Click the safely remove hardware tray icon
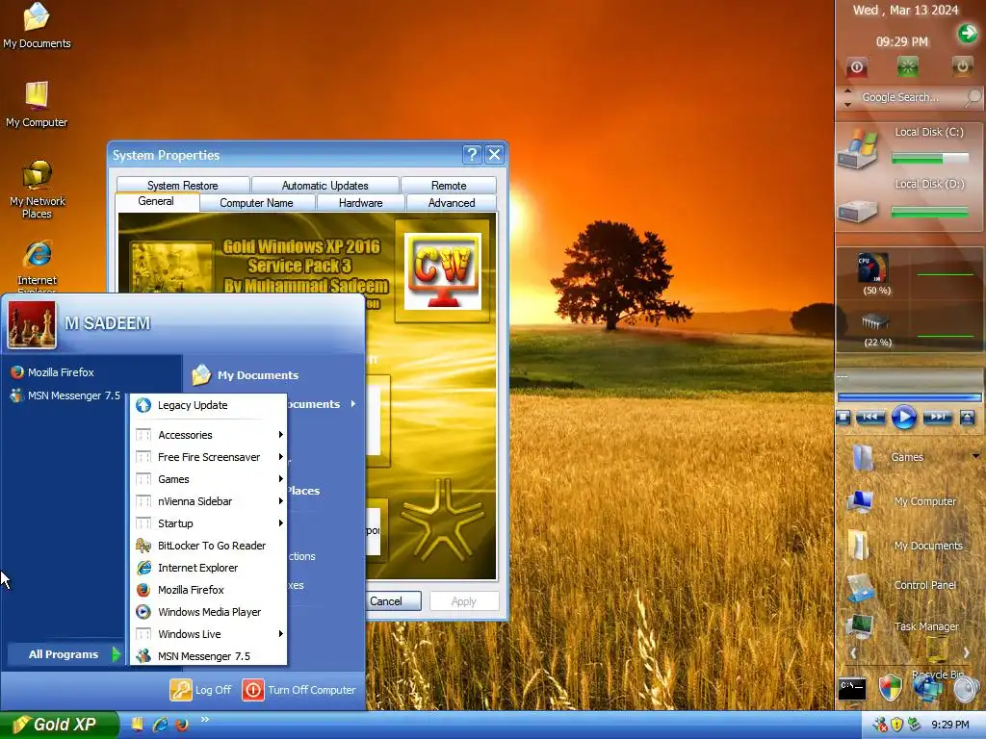Screen dimensions: 986x739 coord(915,725)
